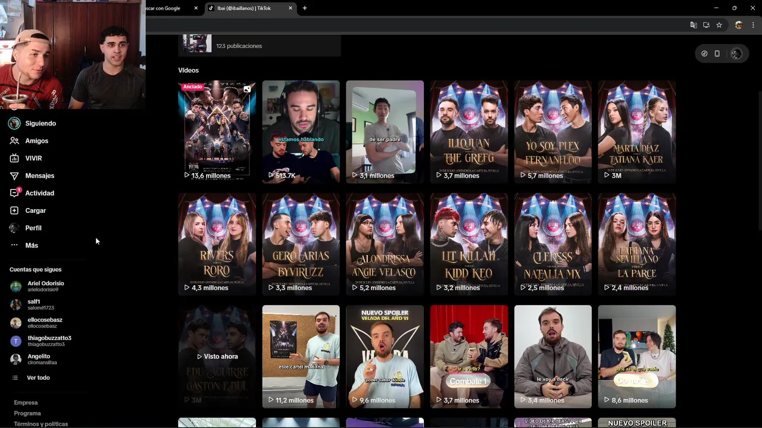Open the Clersss vs Natalia MX video
This screenshot has width=762, height=428.
553,244
